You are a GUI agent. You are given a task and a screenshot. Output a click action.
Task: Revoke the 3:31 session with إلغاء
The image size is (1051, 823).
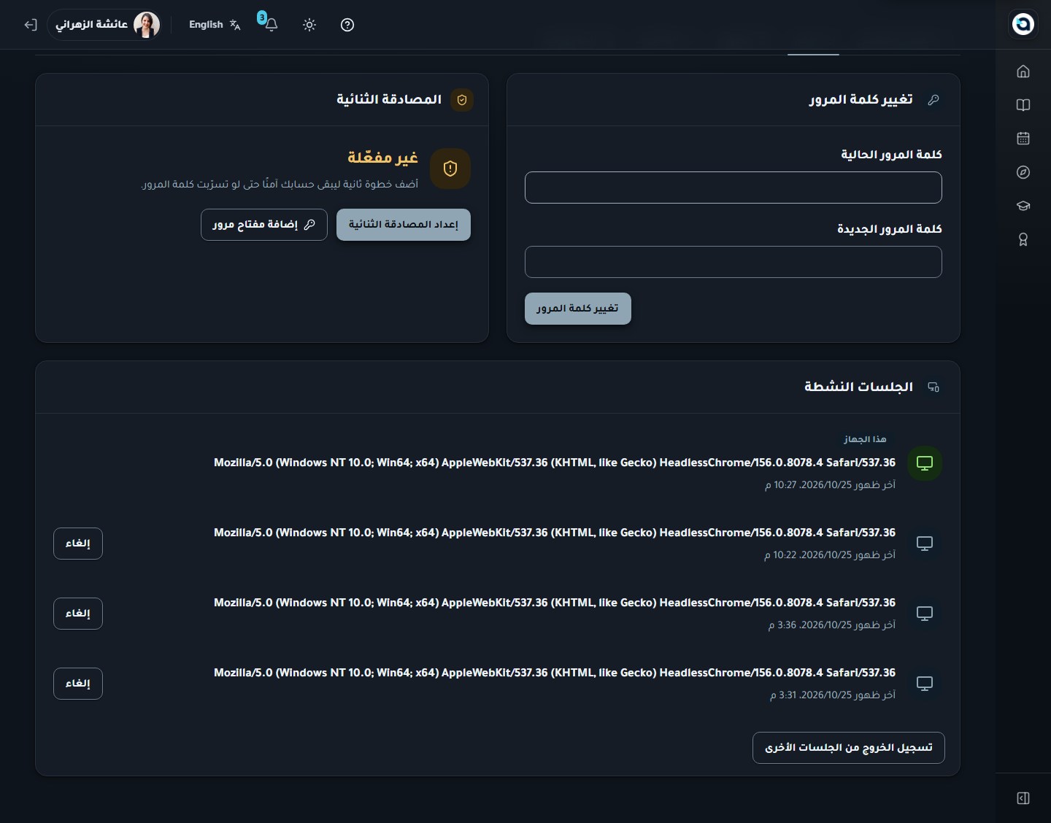click(x=78, y=684)
